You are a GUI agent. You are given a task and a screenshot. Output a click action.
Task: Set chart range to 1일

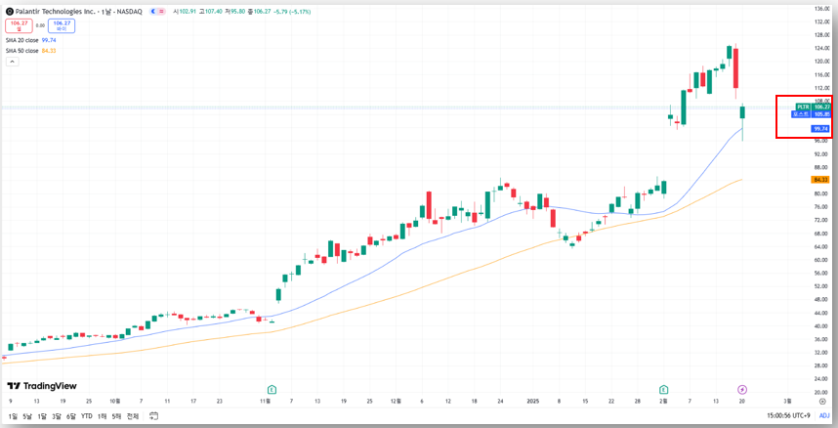[x=13, y=415]
